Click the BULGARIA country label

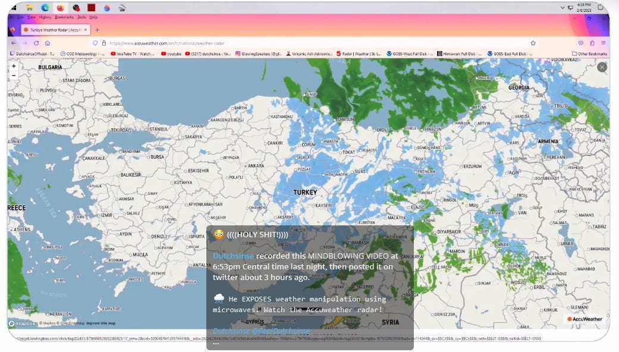point(50,67)
